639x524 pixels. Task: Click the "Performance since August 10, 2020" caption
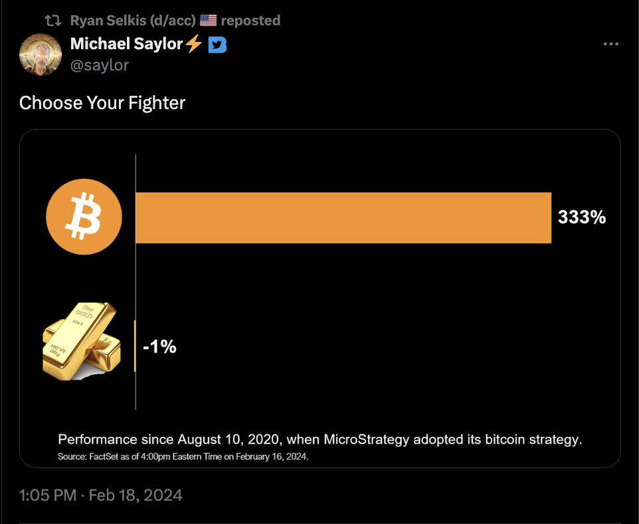319,440
